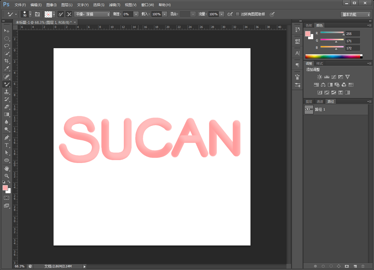The image size is (374, 270).
Task: Select the Healing Brush tool
Action: pos(7,77)
